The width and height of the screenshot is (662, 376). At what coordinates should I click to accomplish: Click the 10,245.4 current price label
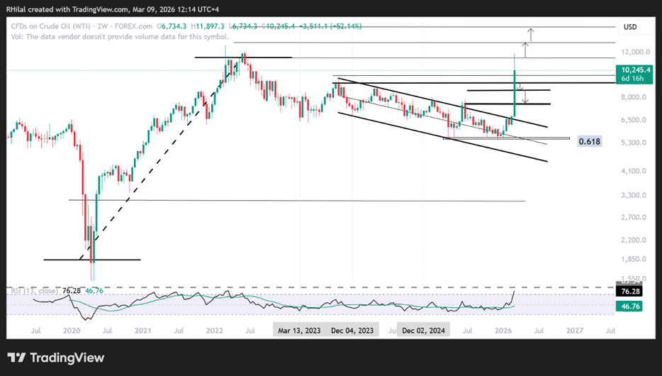click(636, 70)
